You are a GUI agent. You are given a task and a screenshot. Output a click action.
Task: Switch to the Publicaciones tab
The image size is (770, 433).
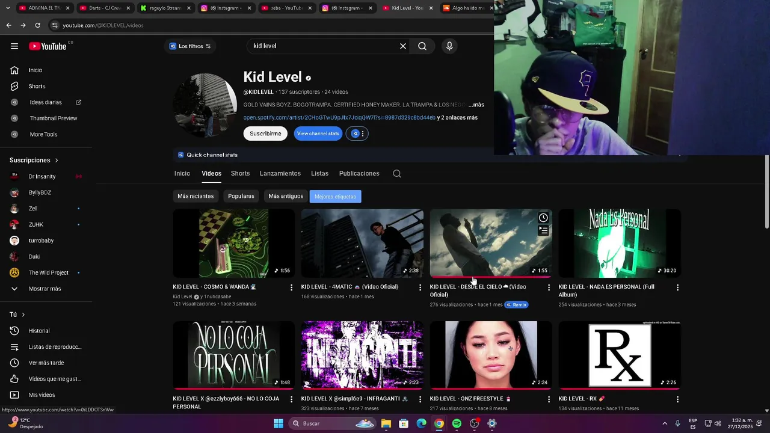click(359, 173)
